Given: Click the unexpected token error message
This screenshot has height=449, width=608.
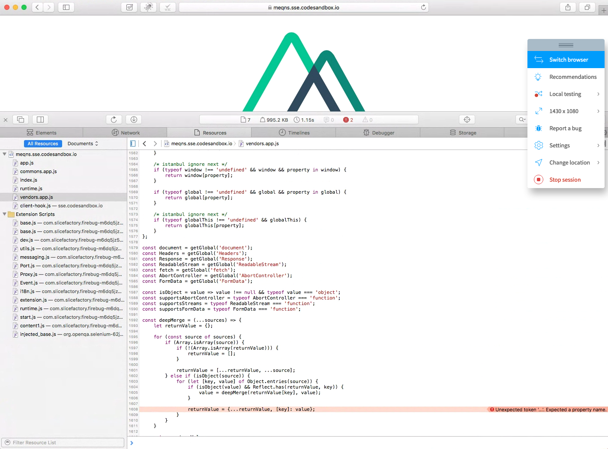Looking at the screenshot, I should (548, 410).
